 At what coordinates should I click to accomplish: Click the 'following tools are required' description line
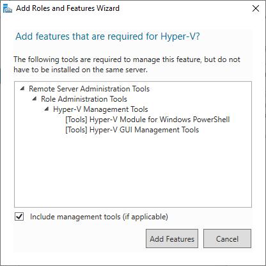click(127, 59)
